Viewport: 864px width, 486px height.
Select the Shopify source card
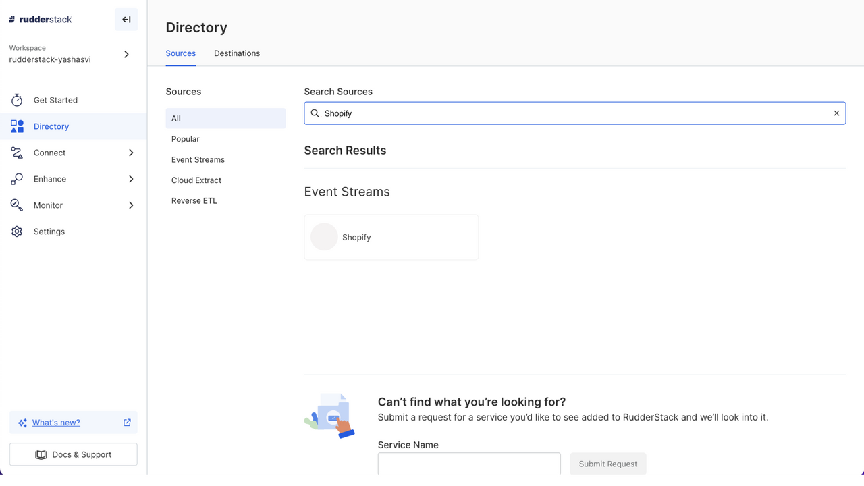click(391, 237)
